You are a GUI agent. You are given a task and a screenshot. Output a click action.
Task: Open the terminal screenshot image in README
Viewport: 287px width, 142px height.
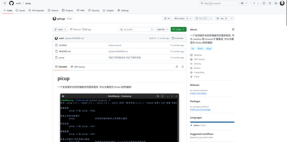(x=119, y=118)
